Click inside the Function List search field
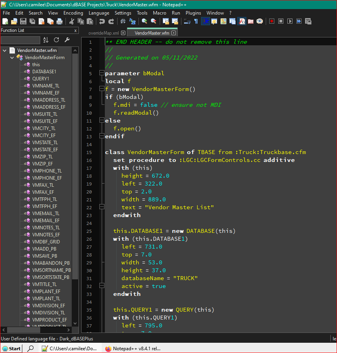Viewport: 337px width, 353px height. coord(20,40)
